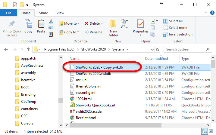Click the Paste clipboard icon
This screenshot has width=216, height=135.
tap(41, 24)
